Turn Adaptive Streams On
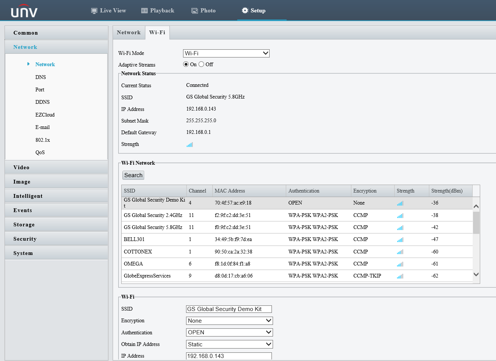 pyautogui.click(x=186, y=64)
